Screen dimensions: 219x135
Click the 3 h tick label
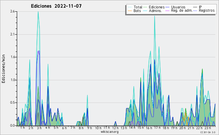coord(39,128)
